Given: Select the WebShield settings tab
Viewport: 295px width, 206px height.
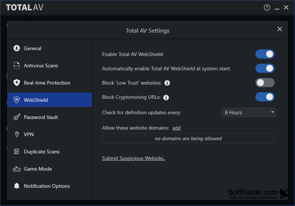Looking at the screenshot, I should (50, 100).
